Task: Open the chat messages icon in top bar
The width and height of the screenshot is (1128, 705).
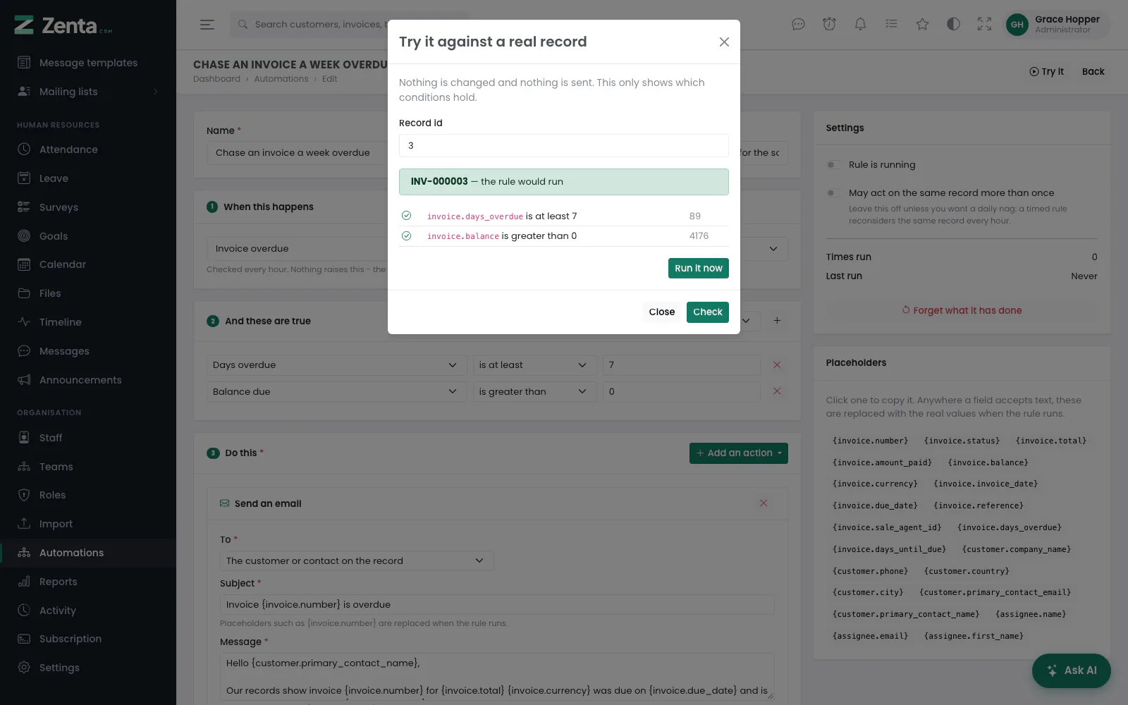Action: coord(798,25)
